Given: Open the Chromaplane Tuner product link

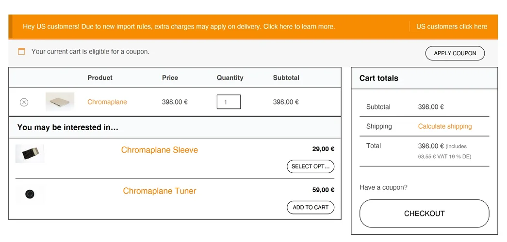Looking at the screenshot, I should coord(160,191).
